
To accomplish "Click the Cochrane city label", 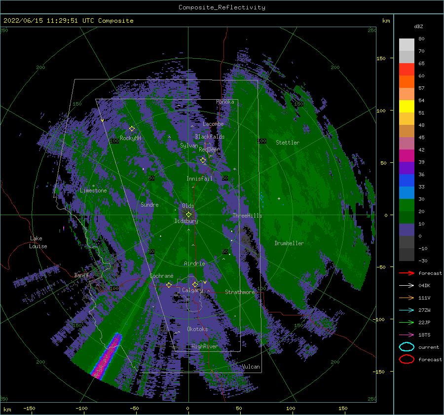I will click(x=161, y=276).
